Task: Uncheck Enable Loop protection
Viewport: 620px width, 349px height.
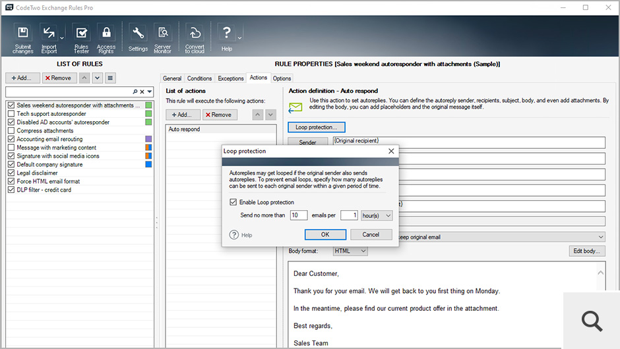Action: 233,202
